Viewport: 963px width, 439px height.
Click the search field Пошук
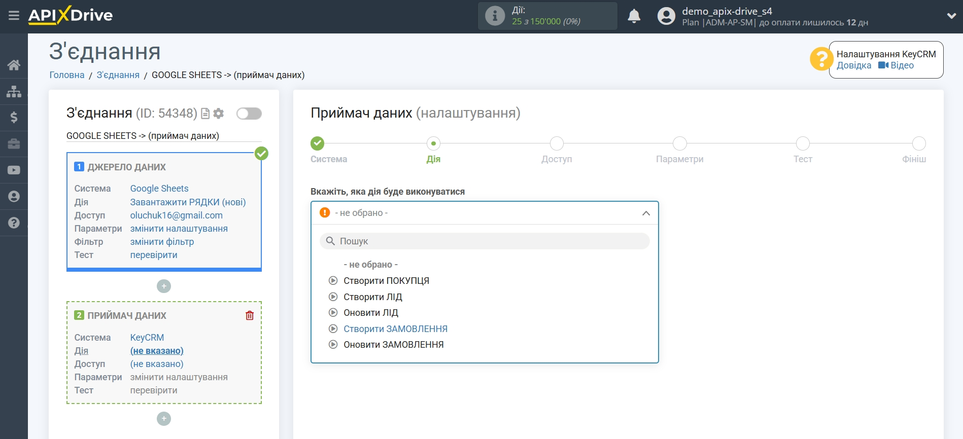tap(485, 241)
